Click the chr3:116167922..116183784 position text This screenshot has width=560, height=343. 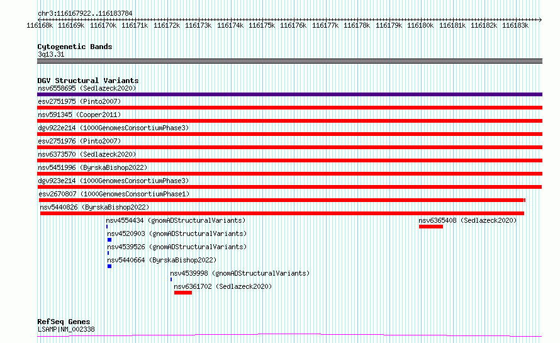point(85,13)
